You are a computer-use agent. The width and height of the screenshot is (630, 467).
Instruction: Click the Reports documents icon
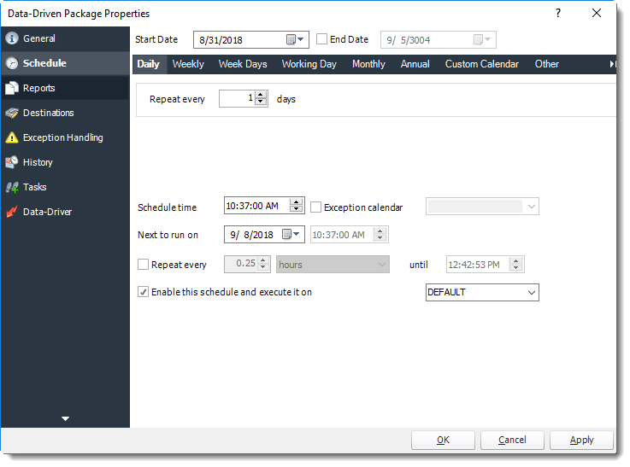[12, 88]
